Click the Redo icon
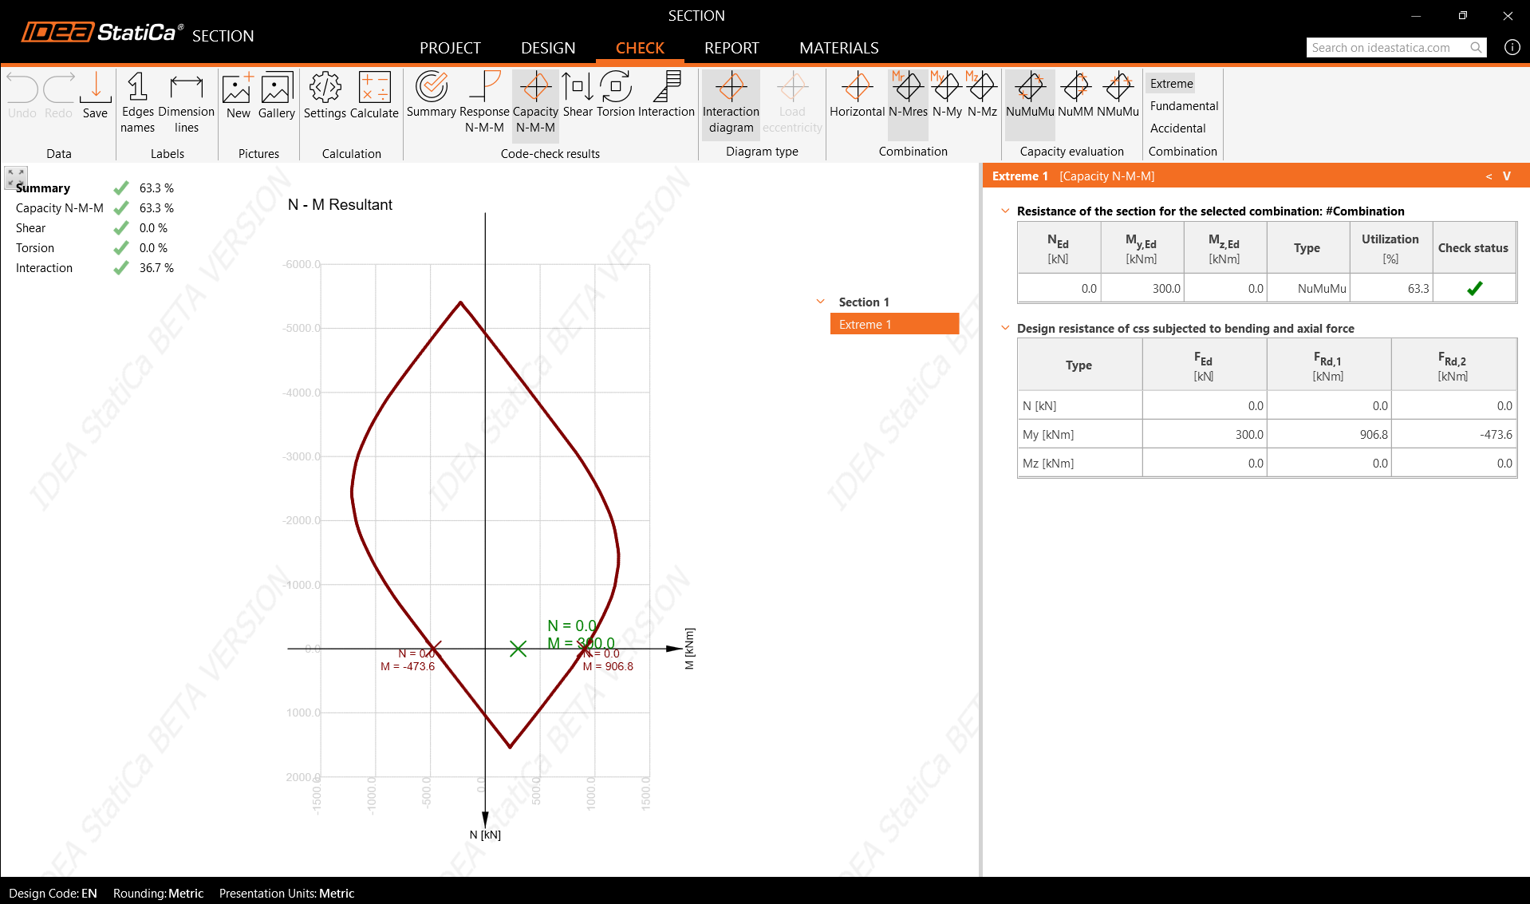Screen dimensions: 1530x904 click(58, 96)
